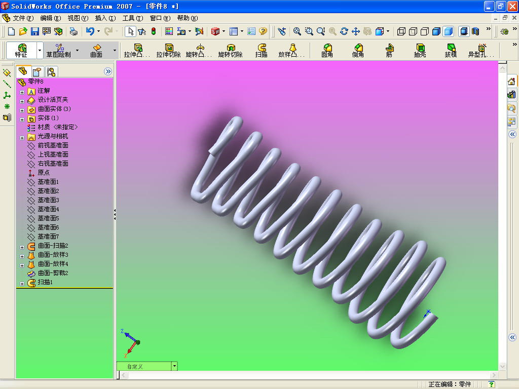Click the vertical scrollbar up arrow
Viewport: 519px width, 389px height.
[x=502, y=68]
